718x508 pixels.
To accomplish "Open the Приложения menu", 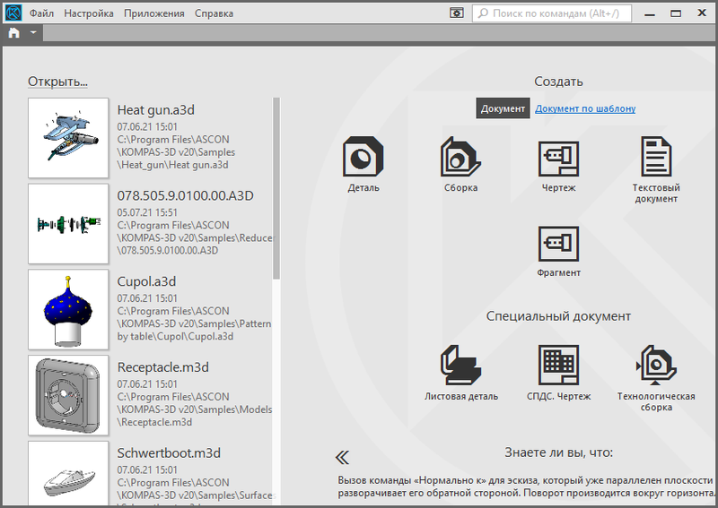I will point(154,13).
